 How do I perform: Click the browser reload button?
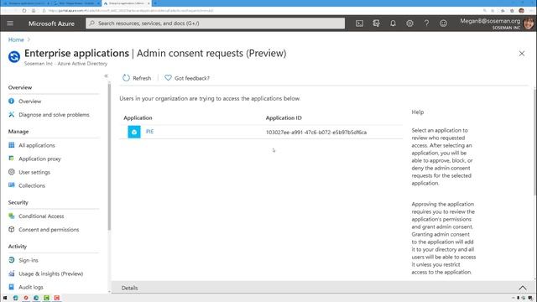pyautogui.click(x=24, y=11)
